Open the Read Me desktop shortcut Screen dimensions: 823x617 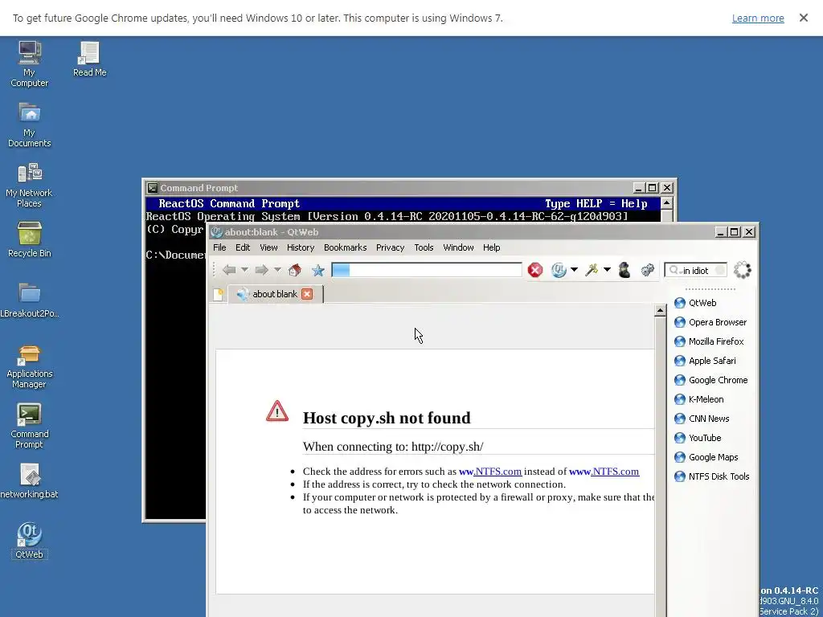[x=89, y=59]
